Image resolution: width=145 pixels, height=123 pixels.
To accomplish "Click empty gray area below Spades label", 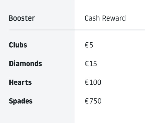I will [37, 114].
